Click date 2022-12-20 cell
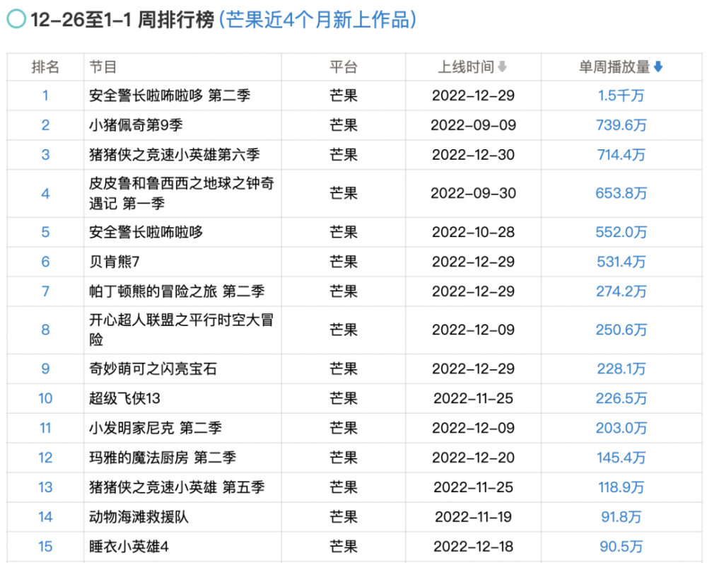This screenshot has width=707, height=563. coord(473,458)
